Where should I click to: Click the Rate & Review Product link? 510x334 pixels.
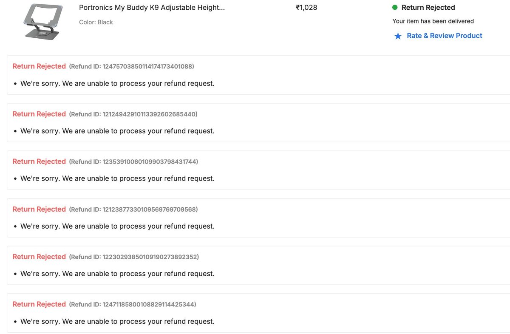click(x=445, y=36)
